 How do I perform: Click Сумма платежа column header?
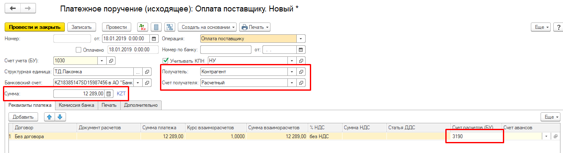[163, 128]
